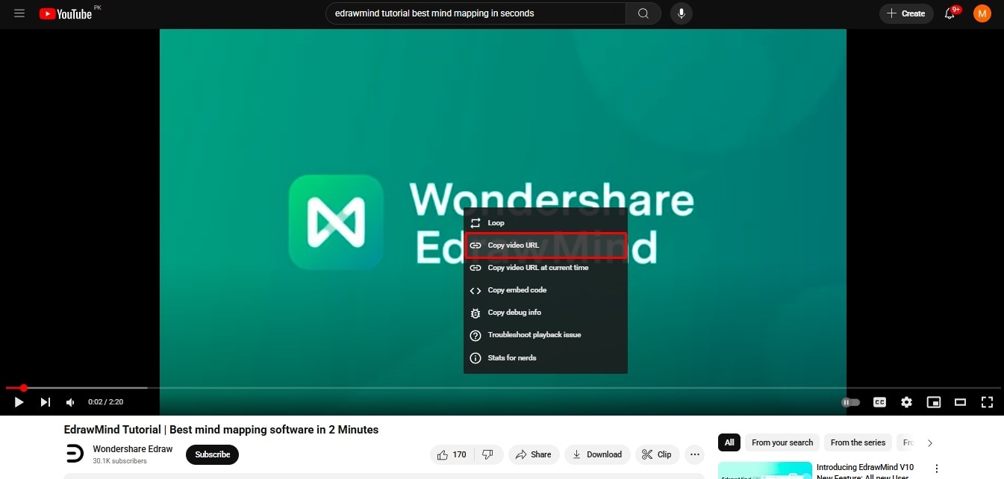The image size is (1004, 479).
Task: Toggle the autoplay switch
Action: (850, 402)
